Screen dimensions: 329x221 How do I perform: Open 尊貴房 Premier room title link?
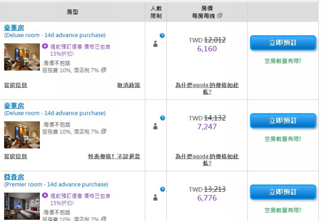point(14,177)
